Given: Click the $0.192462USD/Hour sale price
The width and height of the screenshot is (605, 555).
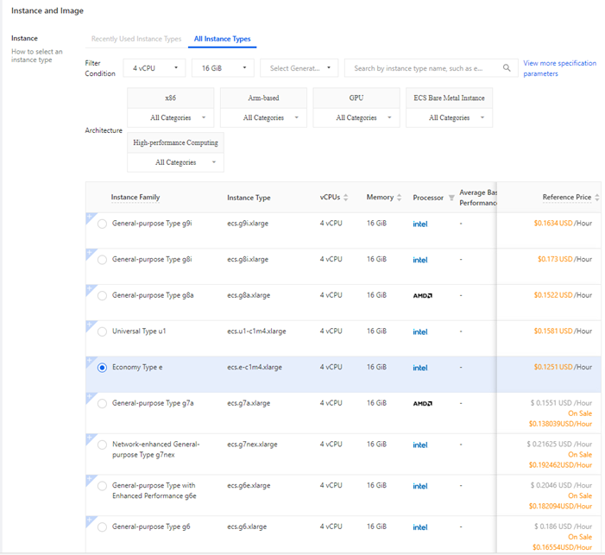Looking at the screenshot, I should (x=560, y=465).
